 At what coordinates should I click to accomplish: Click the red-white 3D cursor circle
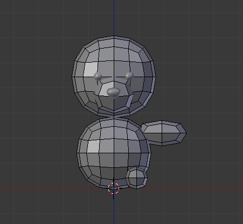tap(114, 188)
